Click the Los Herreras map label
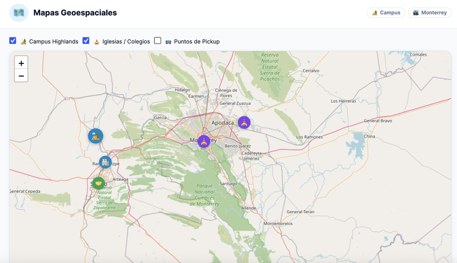This screenshot has height=263, width=457. [343, 101]
